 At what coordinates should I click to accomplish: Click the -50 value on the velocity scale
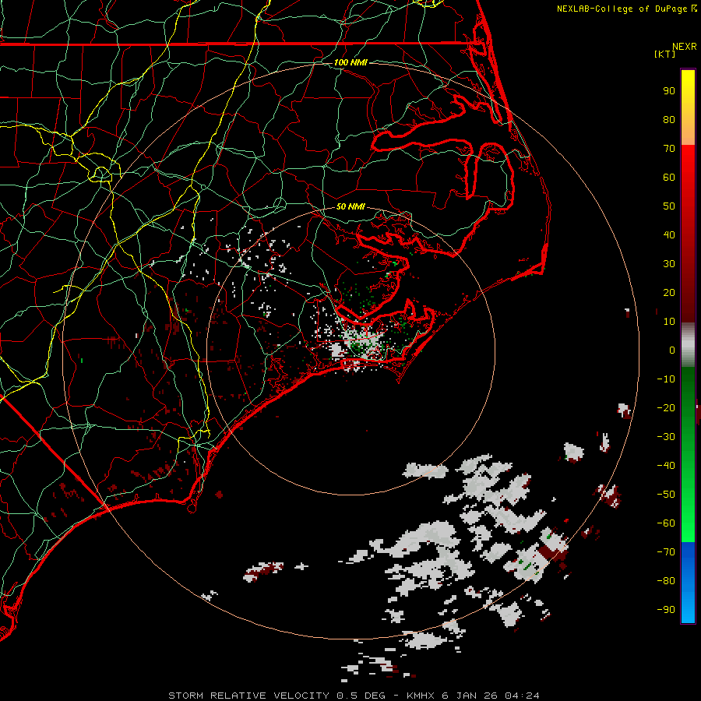coord(666,495)
